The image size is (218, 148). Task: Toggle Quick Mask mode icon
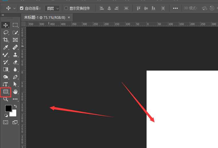coord(5,122)
